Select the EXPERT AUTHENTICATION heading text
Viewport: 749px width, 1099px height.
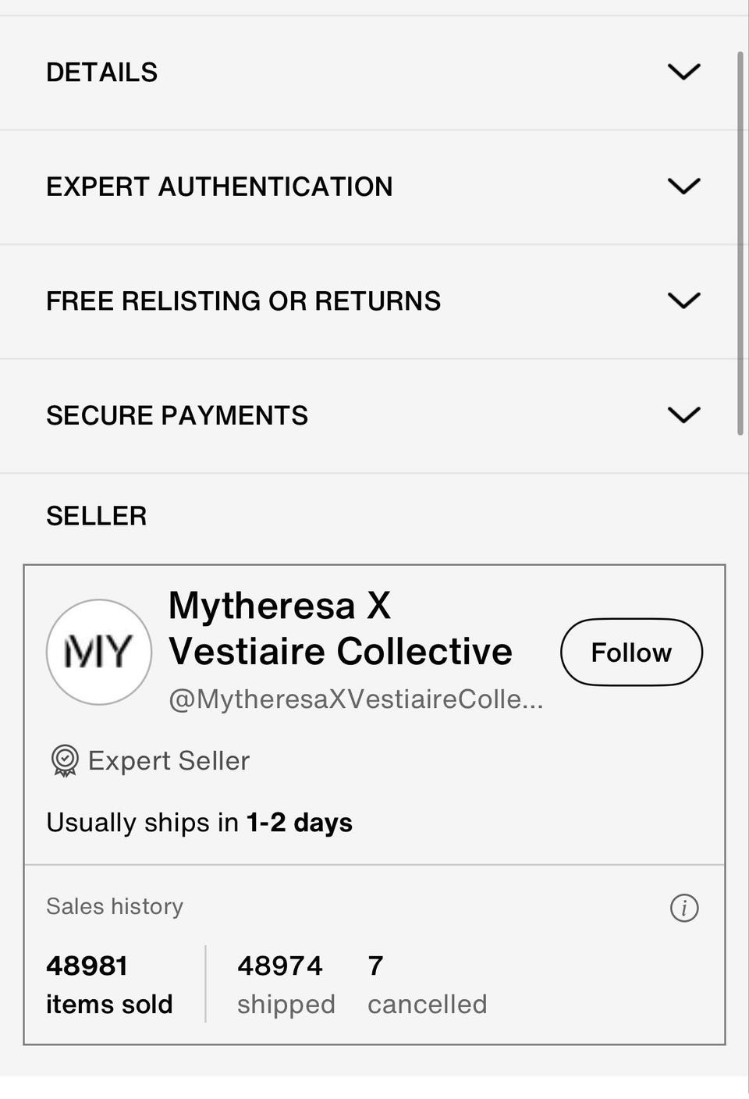click(219, 187)
